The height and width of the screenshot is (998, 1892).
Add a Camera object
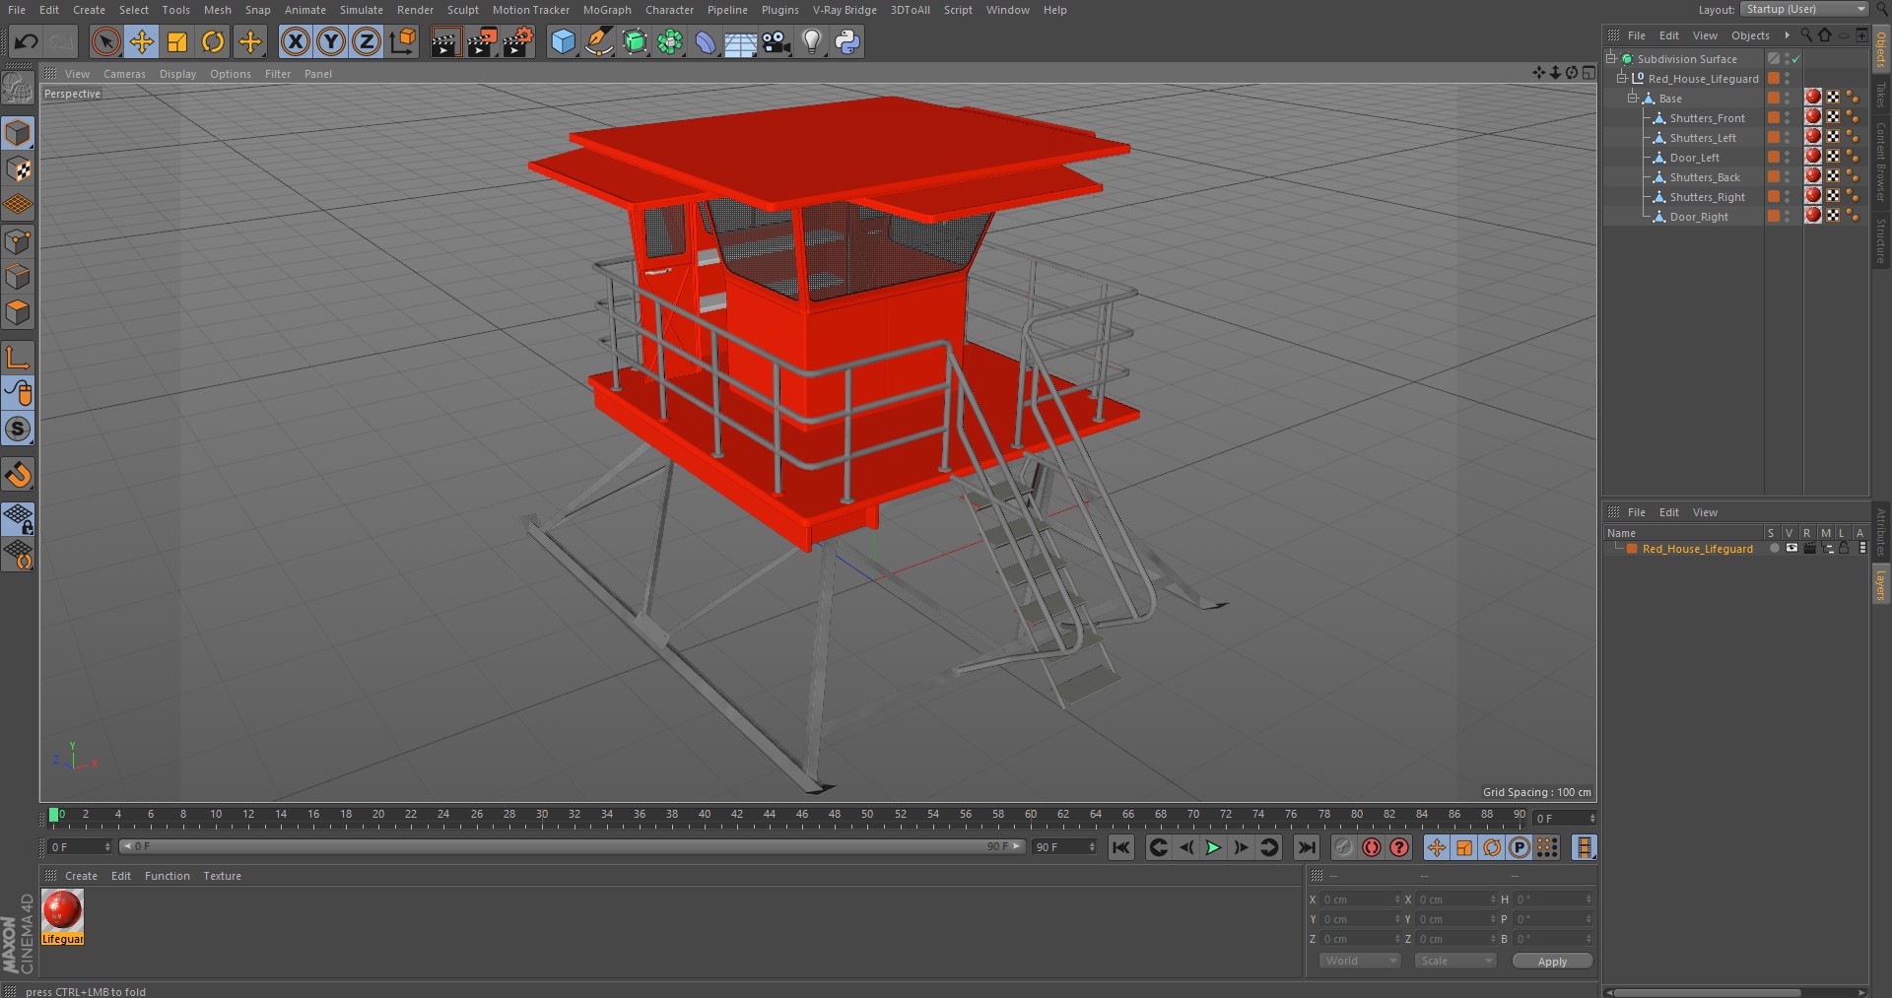pyautogui.click(x=777, y=41)
